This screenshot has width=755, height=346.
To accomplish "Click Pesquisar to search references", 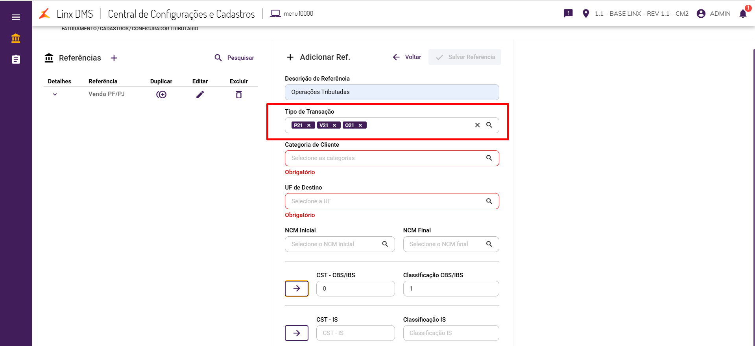I will click(x=234, y=58).
